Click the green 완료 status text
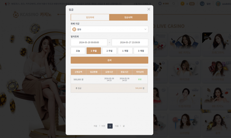Viewport: 231px width, 138px height. [x=140, y=79]
